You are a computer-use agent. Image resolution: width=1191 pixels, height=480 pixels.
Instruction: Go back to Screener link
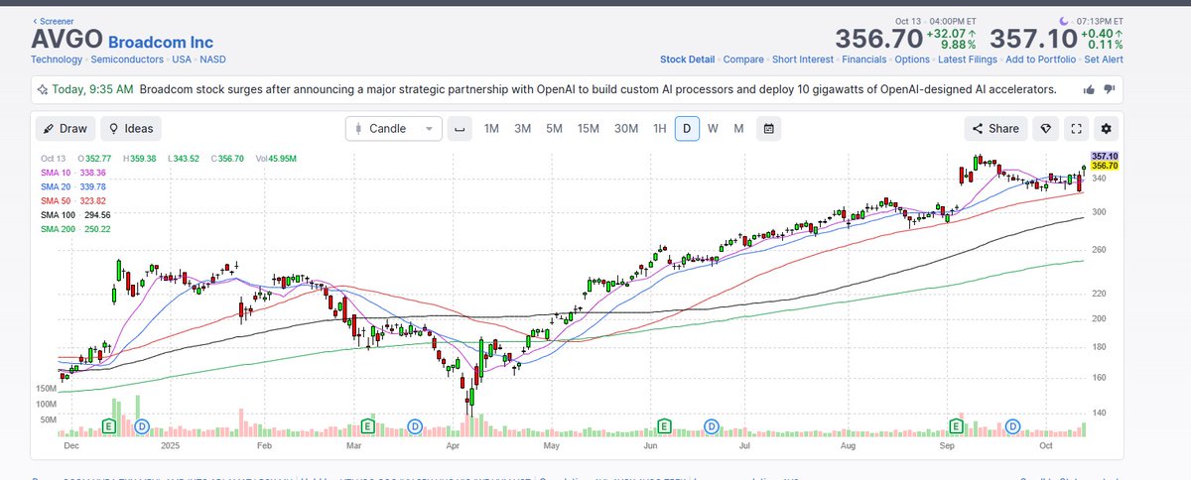[53, 20]
